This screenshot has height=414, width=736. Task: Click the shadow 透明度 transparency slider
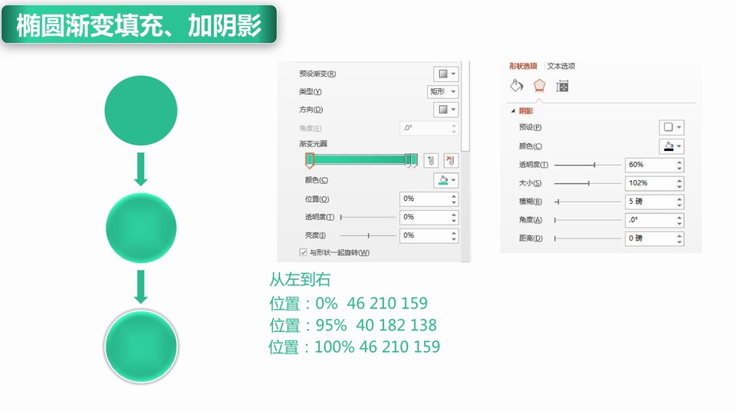pyautogui.click(x=587, y=165)
